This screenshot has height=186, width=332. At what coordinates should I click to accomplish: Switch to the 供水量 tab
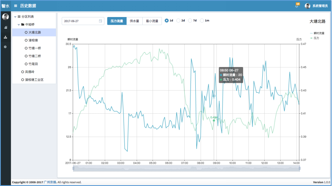(134, 21)
